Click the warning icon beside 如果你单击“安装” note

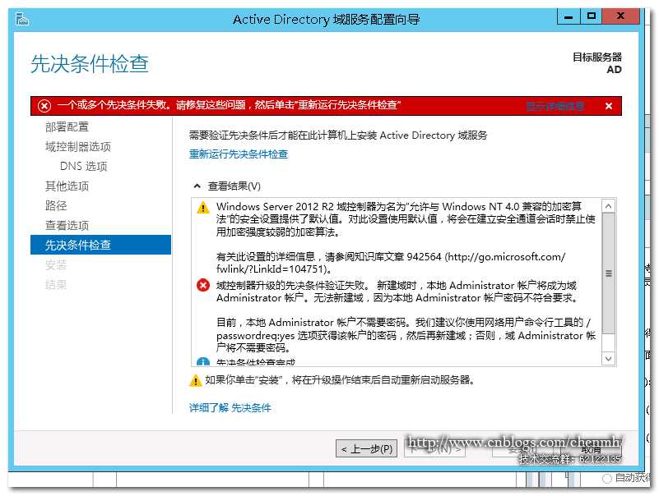point(196,380)
